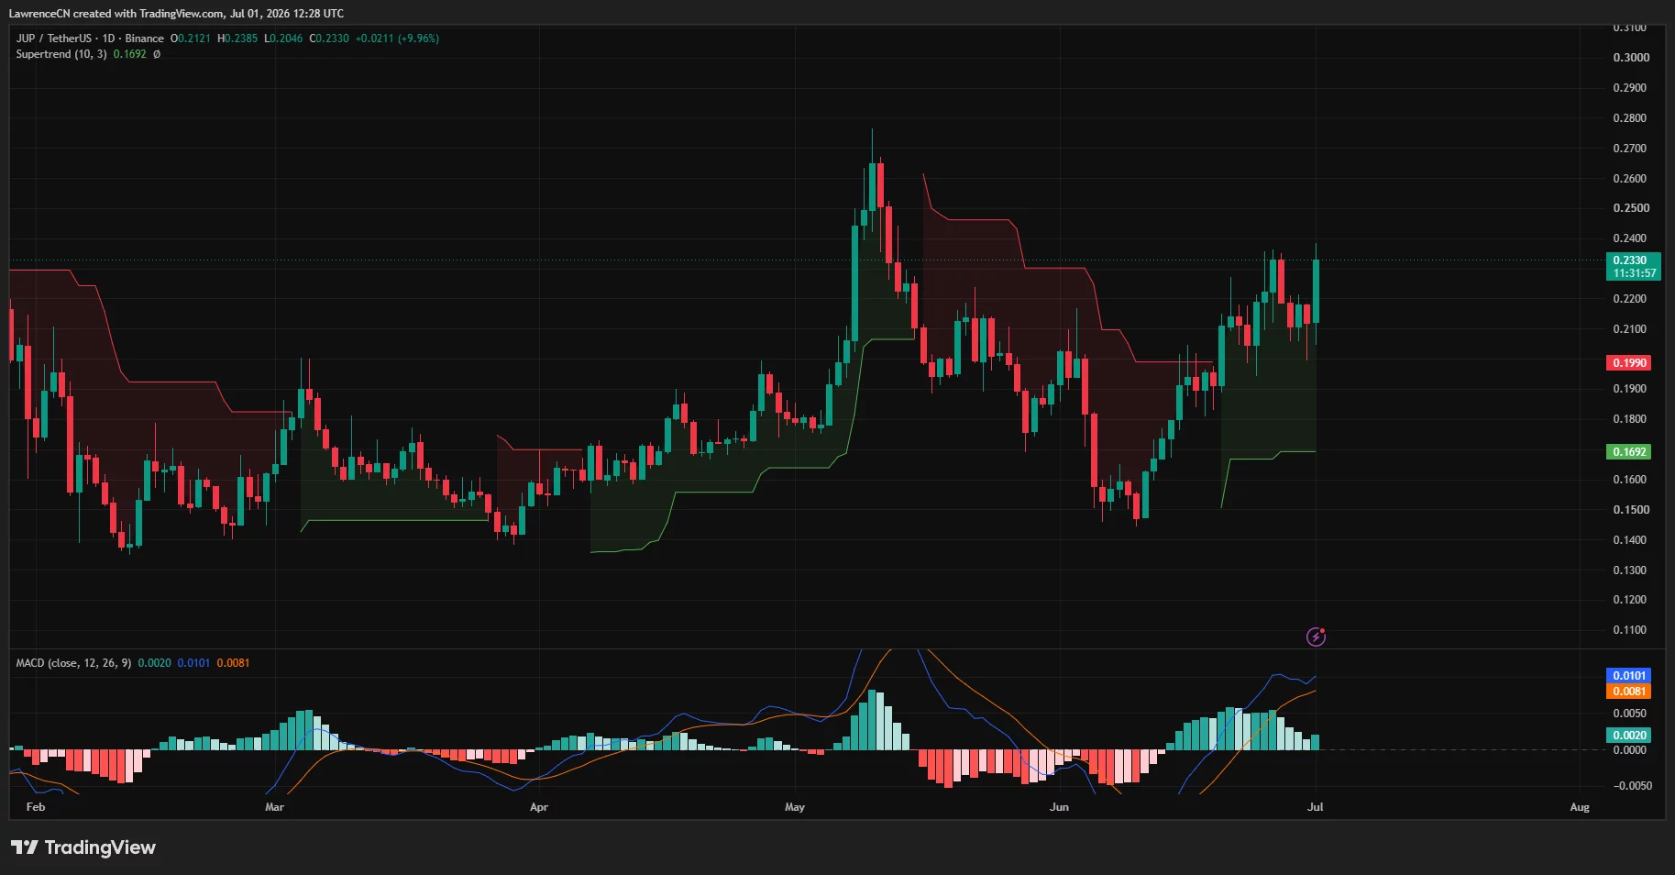Viewport: 1675px width, 875px height.
Task: Click the orange 0.0081 signal axis label
Action: click(1628, 692)
